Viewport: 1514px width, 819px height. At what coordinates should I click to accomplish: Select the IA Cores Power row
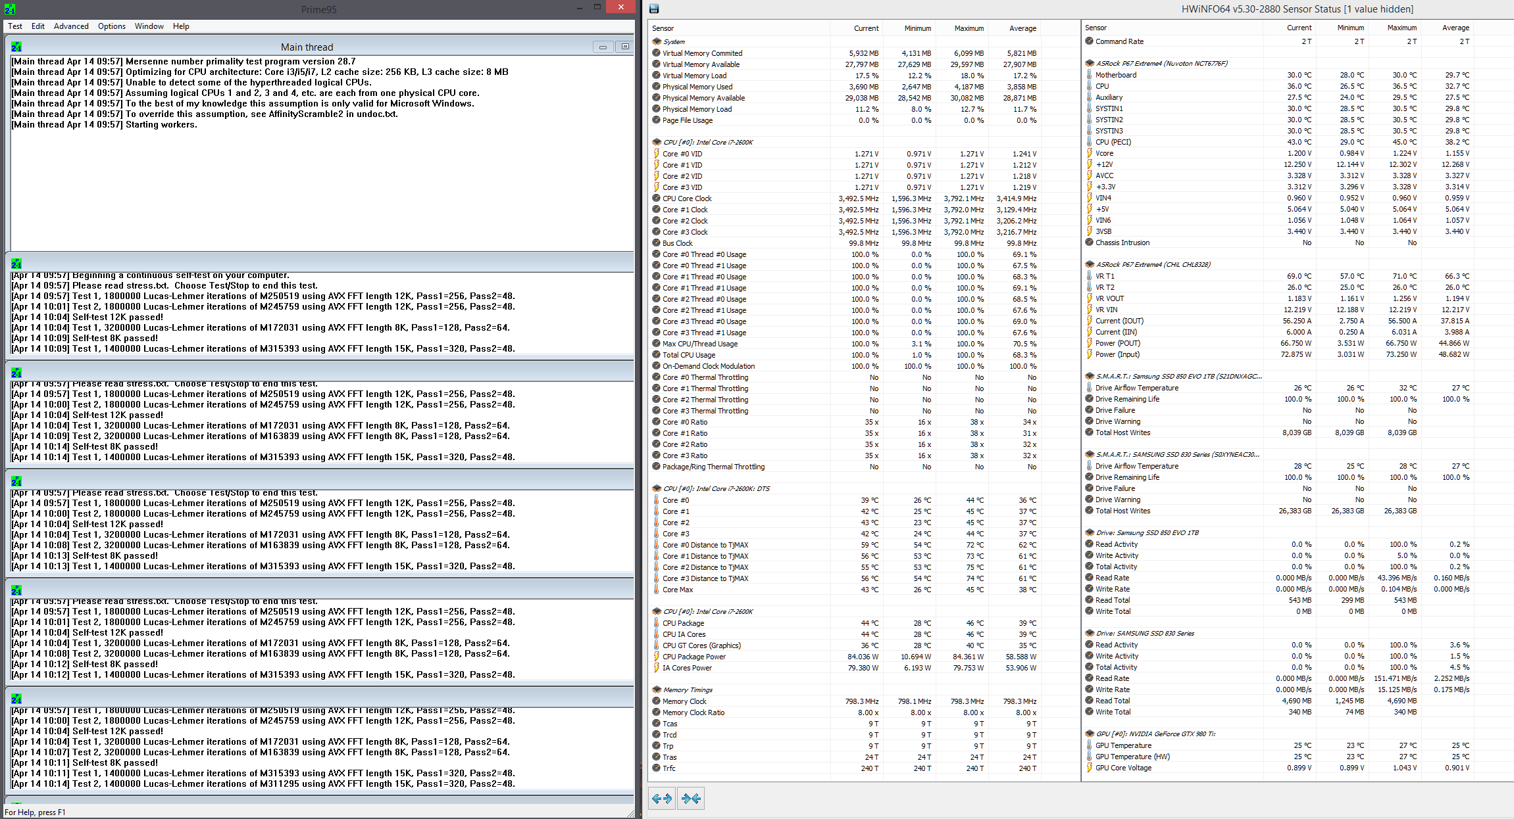(844, 668)
